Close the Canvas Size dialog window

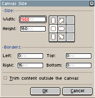coord(92,4)
